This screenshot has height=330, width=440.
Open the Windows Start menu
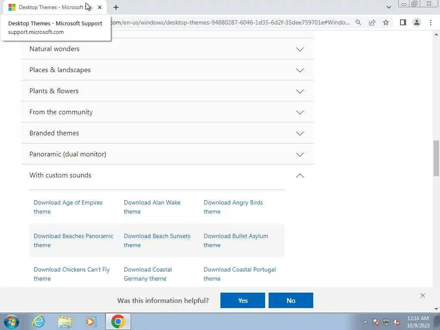[x=12, y=321]
